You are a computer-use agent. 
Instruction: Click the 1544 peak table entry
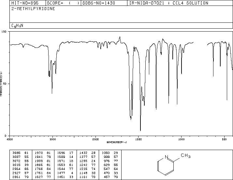[65, 169]
